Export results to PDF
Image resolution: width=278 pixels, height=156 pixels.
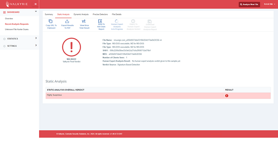click(x=67, y=24)
